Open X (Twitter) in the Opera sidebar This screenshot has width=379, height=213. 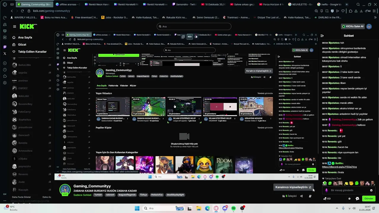point(5,54)
